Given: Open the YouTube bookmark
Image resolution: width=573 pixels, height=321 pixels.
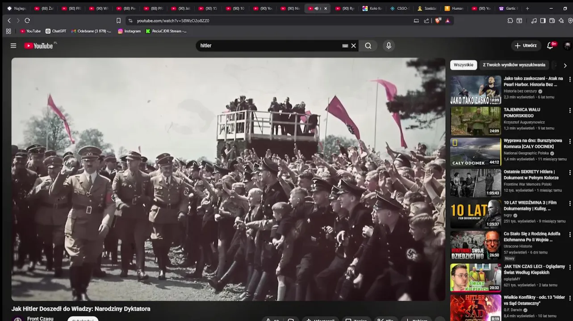Looking at the screenshot, I should pos(30,31).
